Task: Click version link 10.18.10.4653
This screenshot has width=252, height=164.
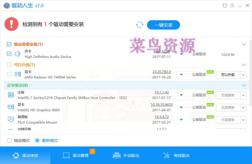Action: (x=162, y=105)
